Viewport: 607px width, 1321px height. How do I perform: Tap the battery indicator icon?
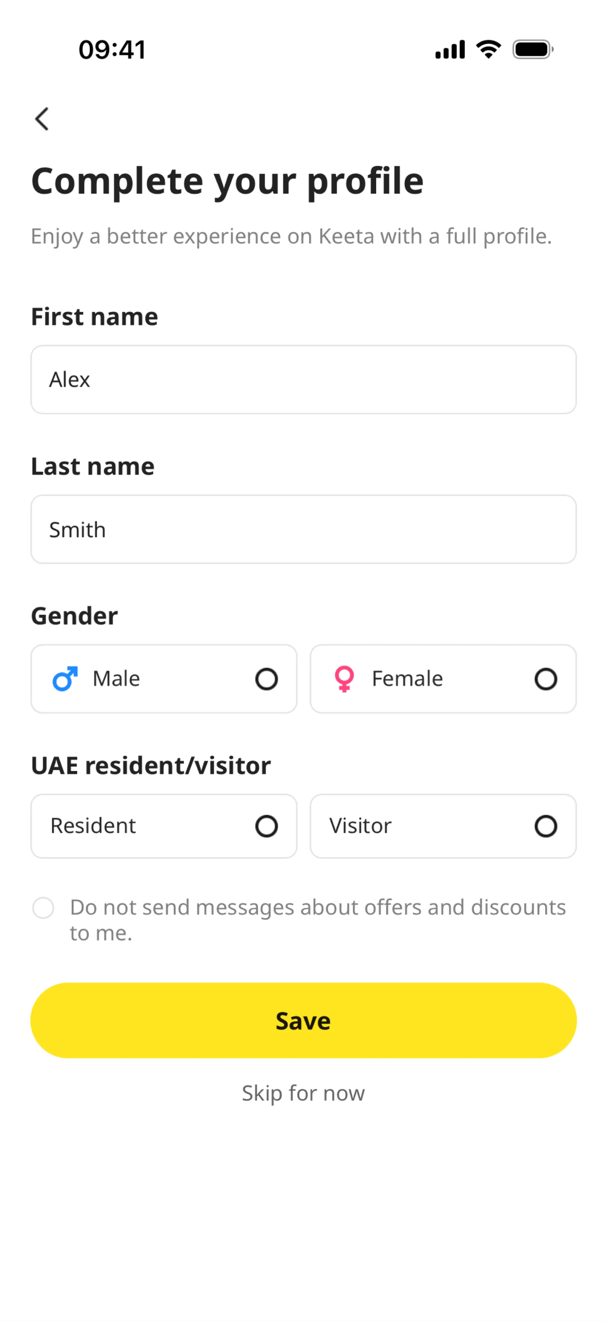tap(533, 49)
